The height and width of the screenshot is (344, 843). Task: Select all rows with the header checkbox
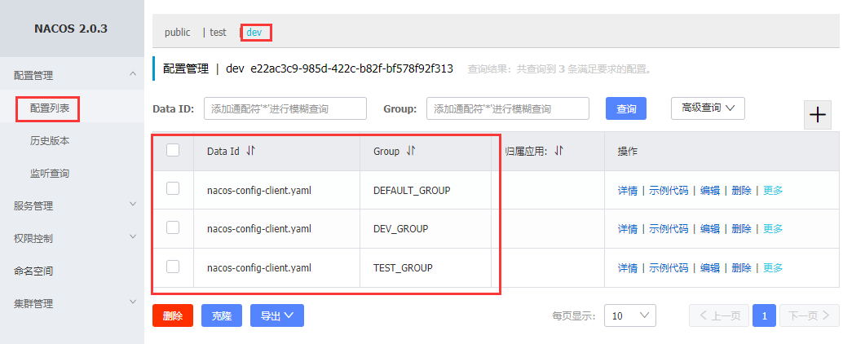tap(173, 150)
